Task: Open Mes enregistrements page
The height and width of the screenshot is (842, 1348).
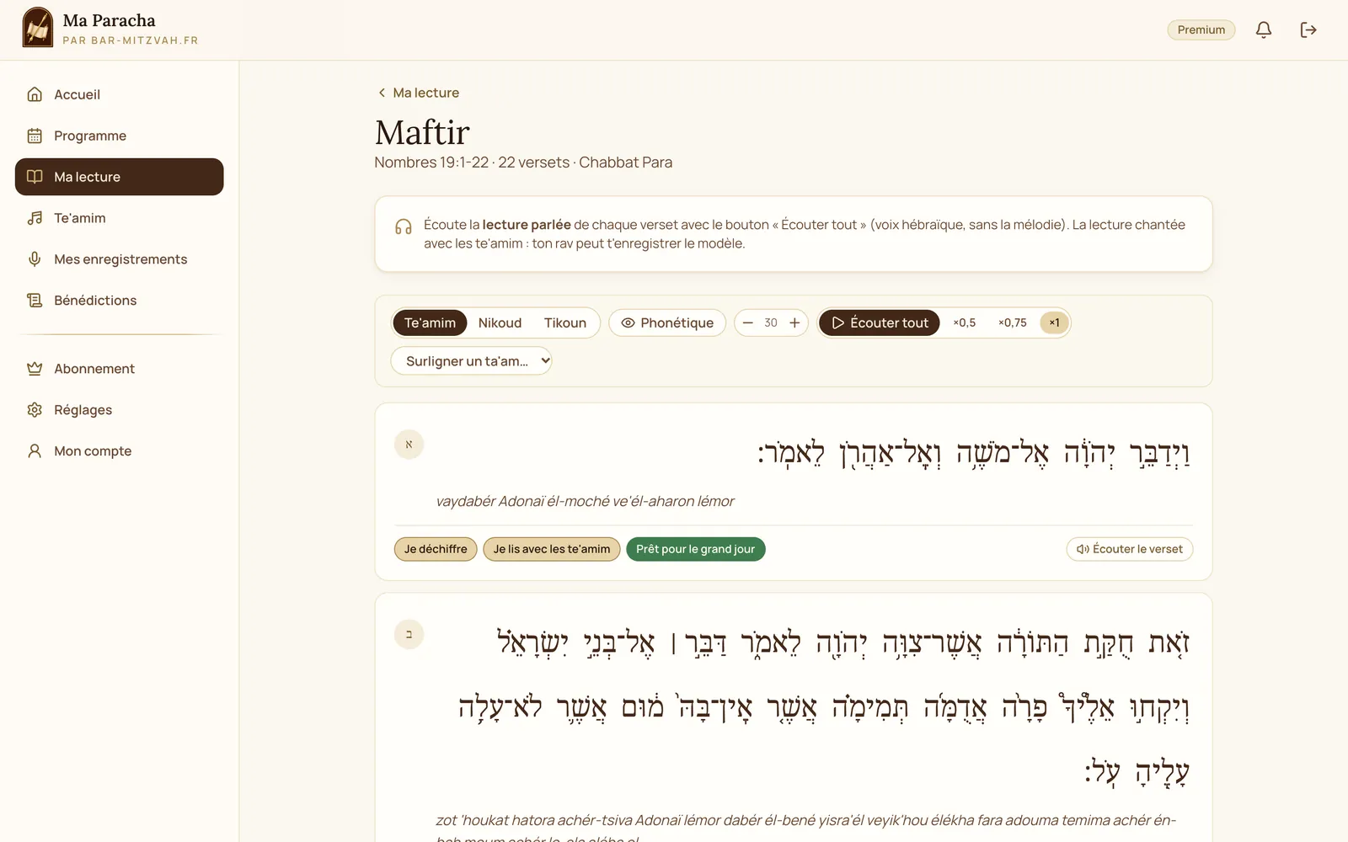Action: click(x=119, y=259)
